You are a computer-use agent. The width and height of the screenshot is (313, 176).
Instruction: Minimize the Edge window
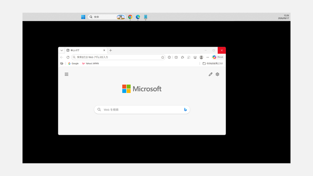(206, 50)
